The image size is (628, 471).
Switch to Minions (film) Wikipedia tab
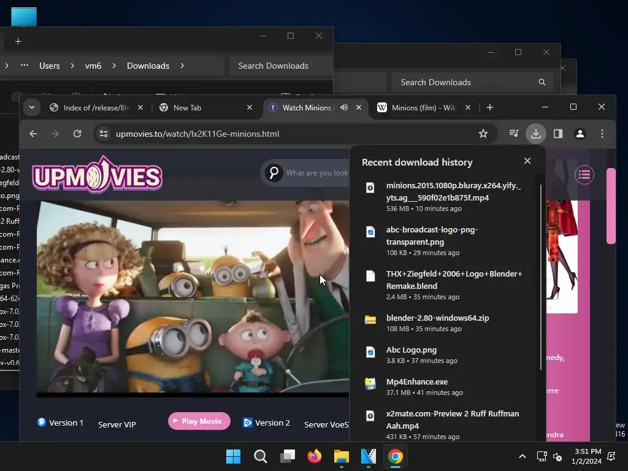(423, 108)
